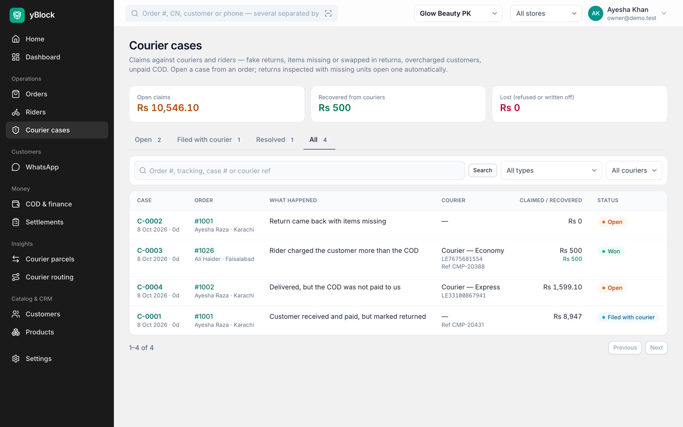This screenshot has height=427, width=683.
Task: Switch to the Resolved tab
Action: (x=275, y=140)
